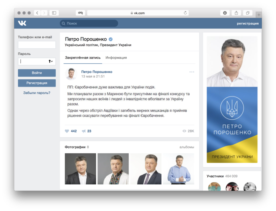This screenshot has height=211, width=276.
Task: Click the регистрация link in header
Action: [x=248, y=23]
